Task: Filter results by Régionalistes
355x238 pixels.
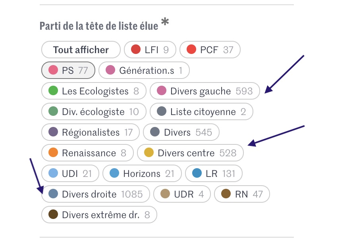Action: point(90,132)
